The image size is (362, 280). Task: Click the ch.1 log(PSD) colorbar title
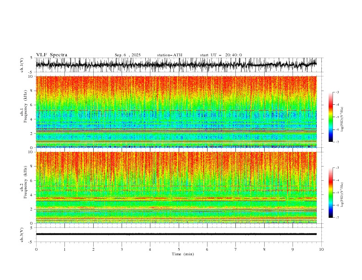pos(342,119)
